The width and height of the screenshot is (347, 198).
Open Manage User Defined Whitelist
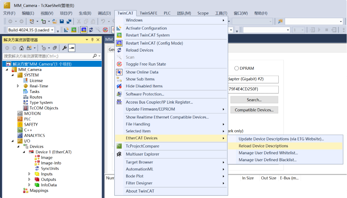[285, 153]
